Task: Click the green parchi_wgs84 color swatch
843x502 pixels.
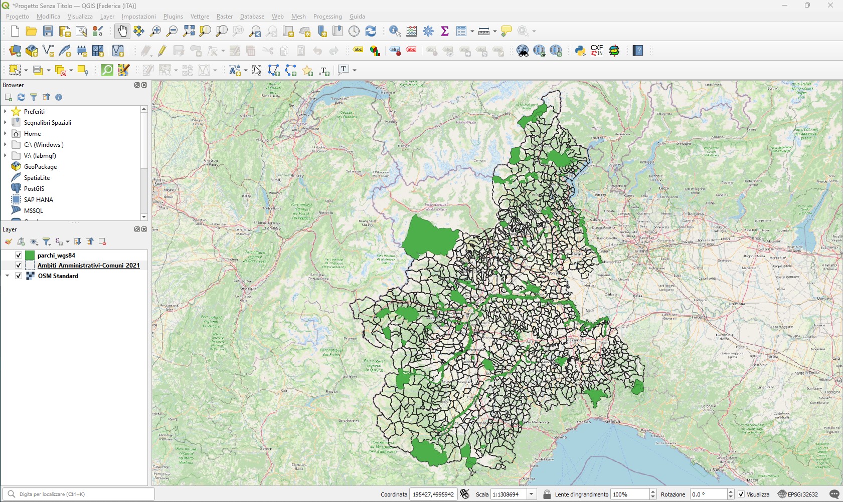Action: point(30,256)
